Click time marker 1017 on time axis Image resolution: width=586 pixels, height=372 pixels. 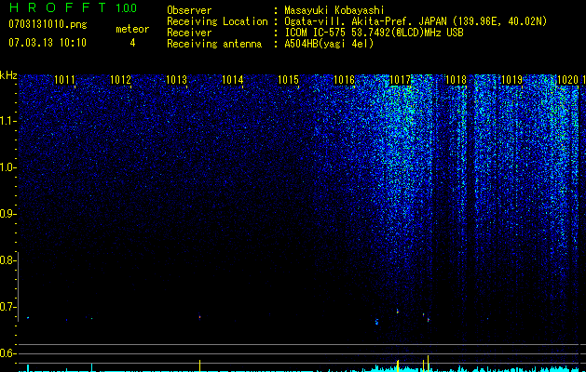click(401, 80)
